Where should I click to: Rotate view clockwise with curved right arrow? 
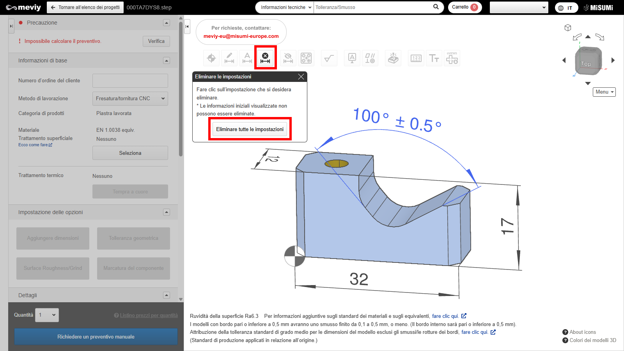(600, 37)
